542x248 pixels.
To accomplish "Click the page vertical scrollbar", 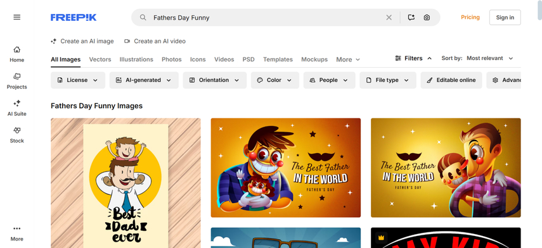I will [539, 10].
